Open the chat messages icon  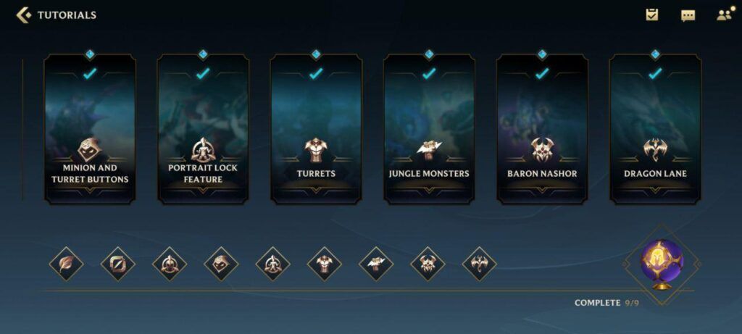point(688,16)
